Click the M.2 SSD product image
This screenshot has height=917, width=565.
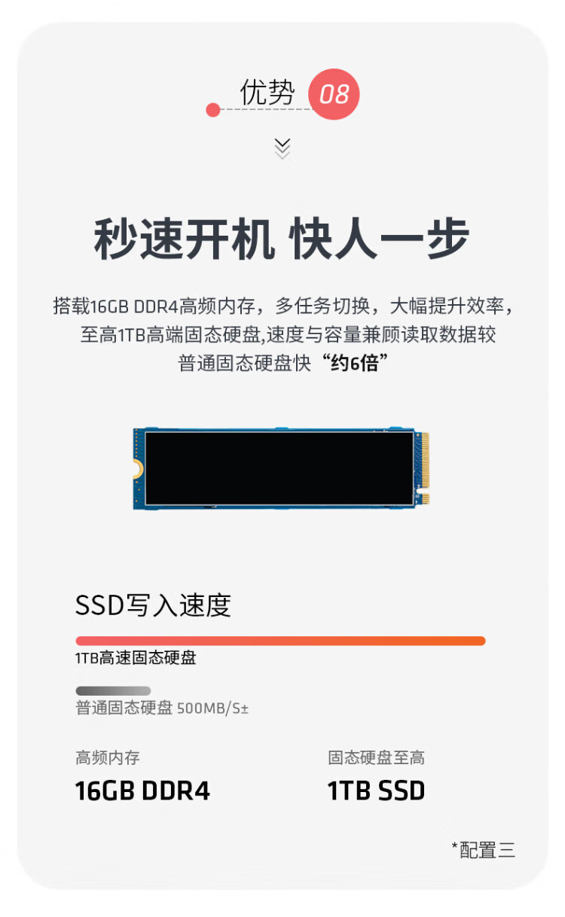pos(281,468)
